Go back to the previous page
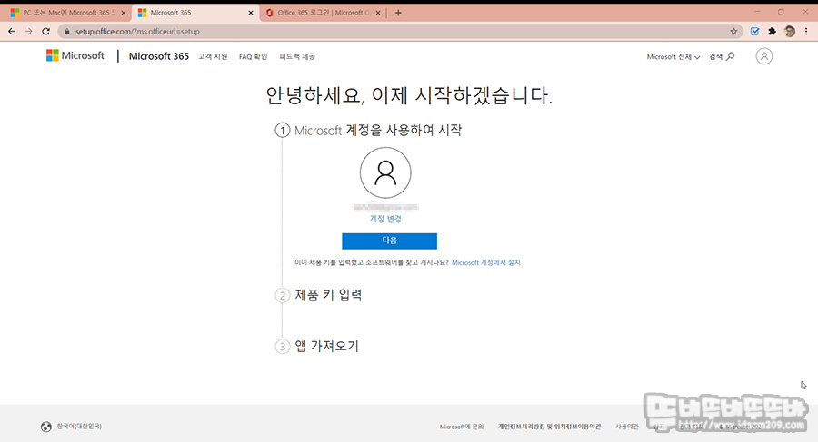Image resolution: width=818 pixels, height=442 pixels. tap(12, 31)
